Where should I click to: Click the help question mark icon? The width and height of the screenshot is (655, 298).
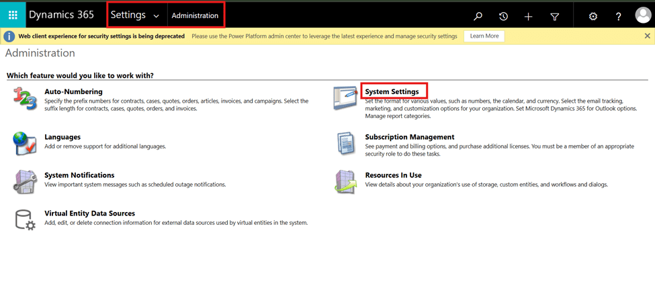click(619, 16)
